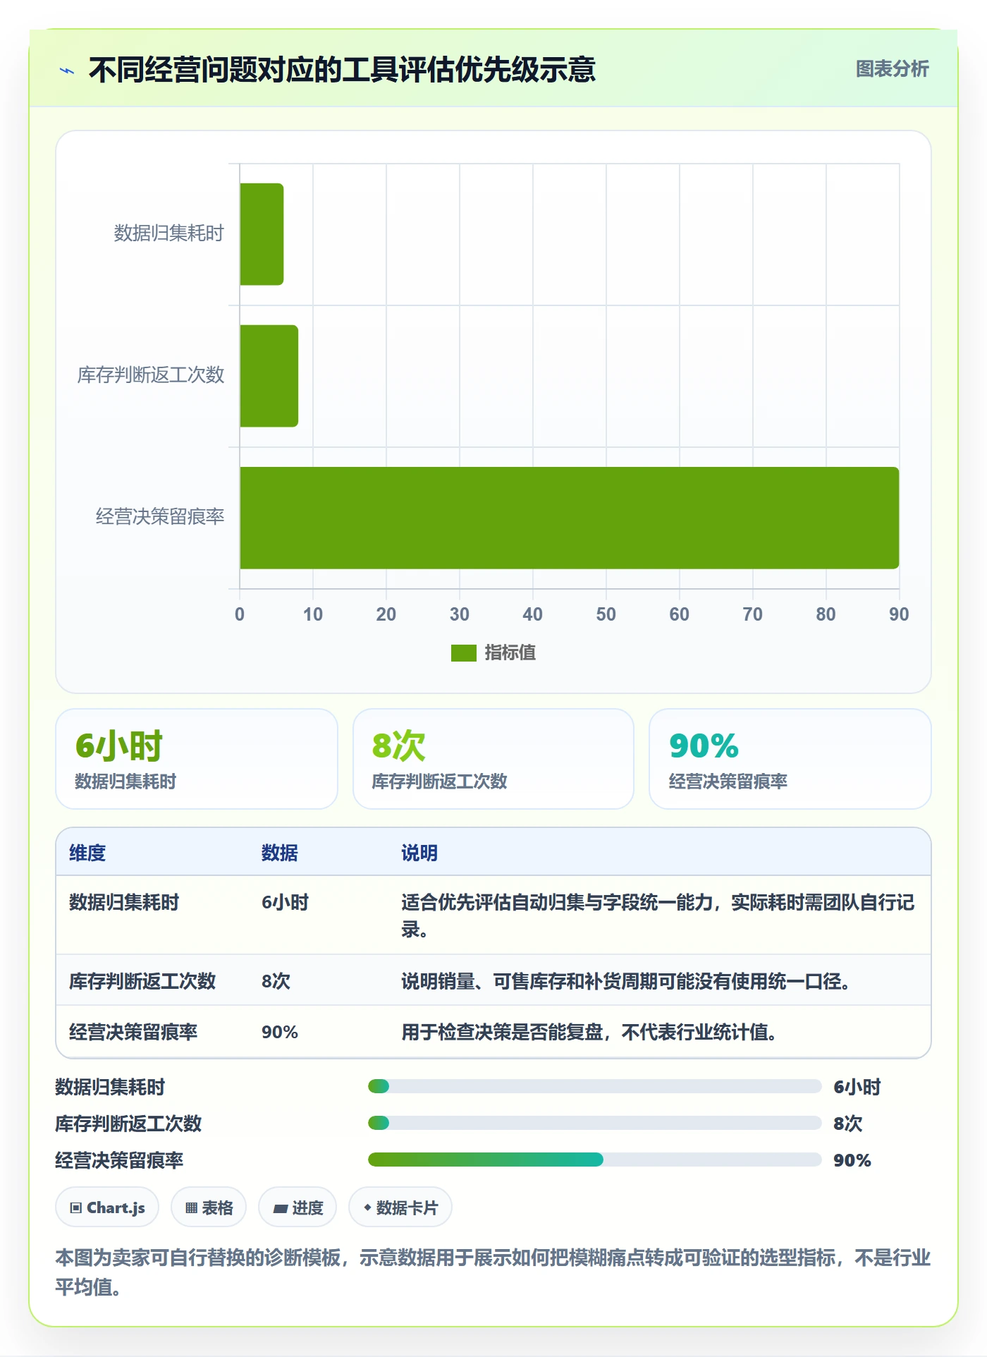The width and height of the screenshot is (987, 1357).
Task: Click the description starting 适合优先评估自动归集
Action: pyautogui.click(x=658, y=915)
